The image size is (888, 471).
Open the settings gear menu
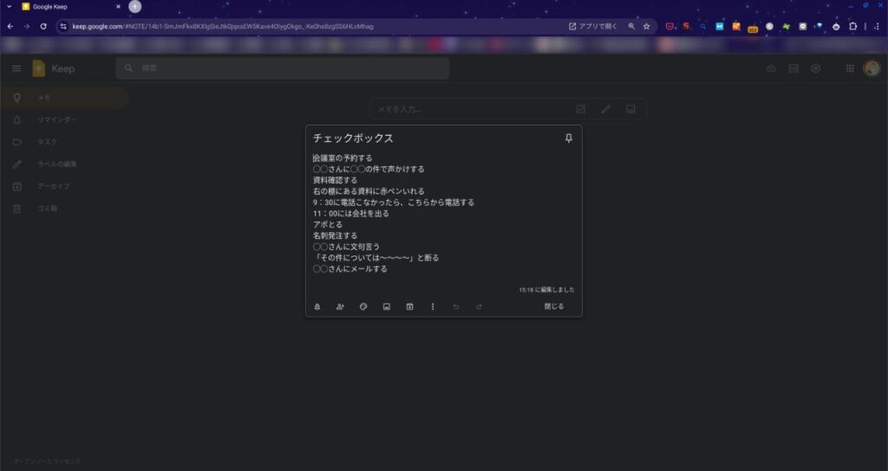816,68
